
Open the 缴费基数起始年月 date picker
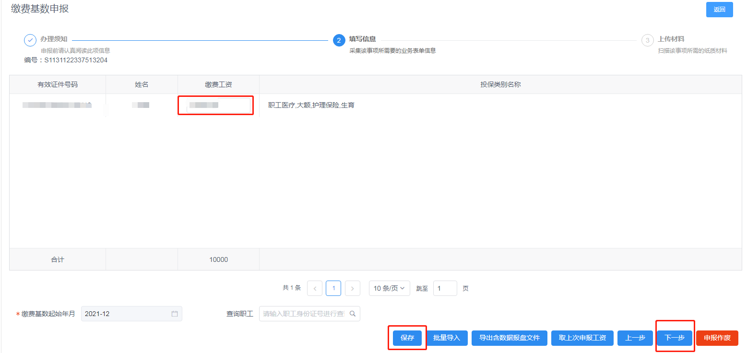[127, 314]
